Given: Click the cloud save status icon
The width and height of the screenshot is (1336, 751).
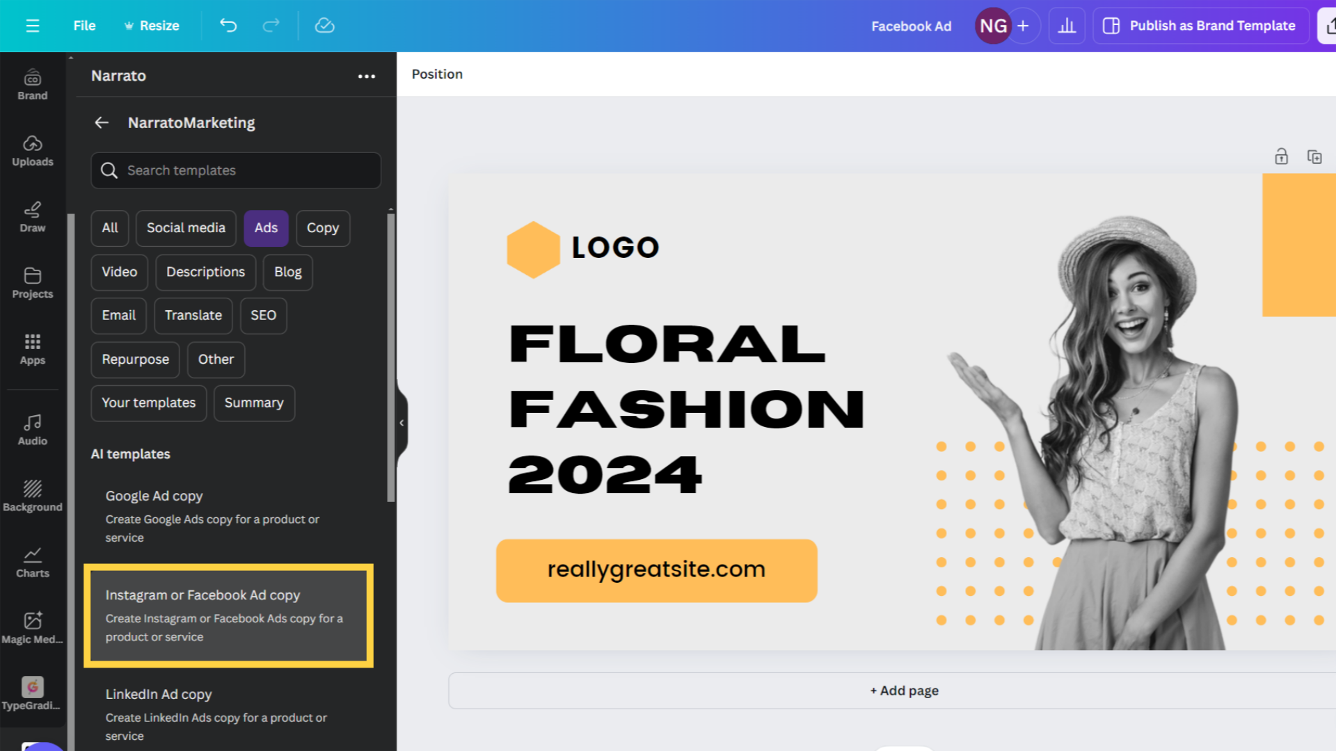Looking at the screenshot, I should (324, 25).
